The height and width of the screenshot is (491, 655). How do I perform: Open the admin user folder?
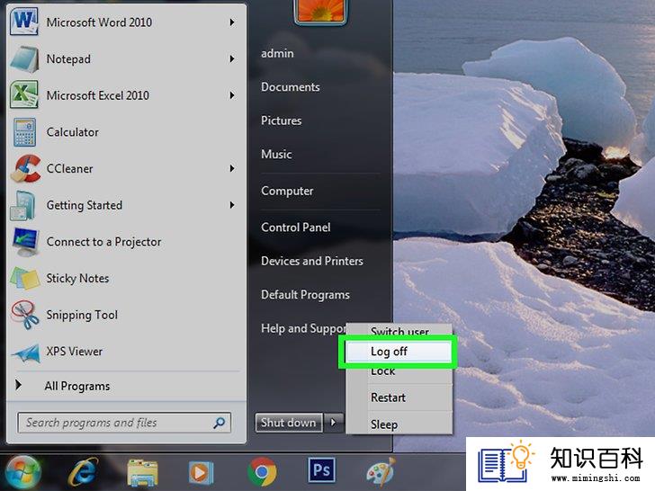[277, 53]
